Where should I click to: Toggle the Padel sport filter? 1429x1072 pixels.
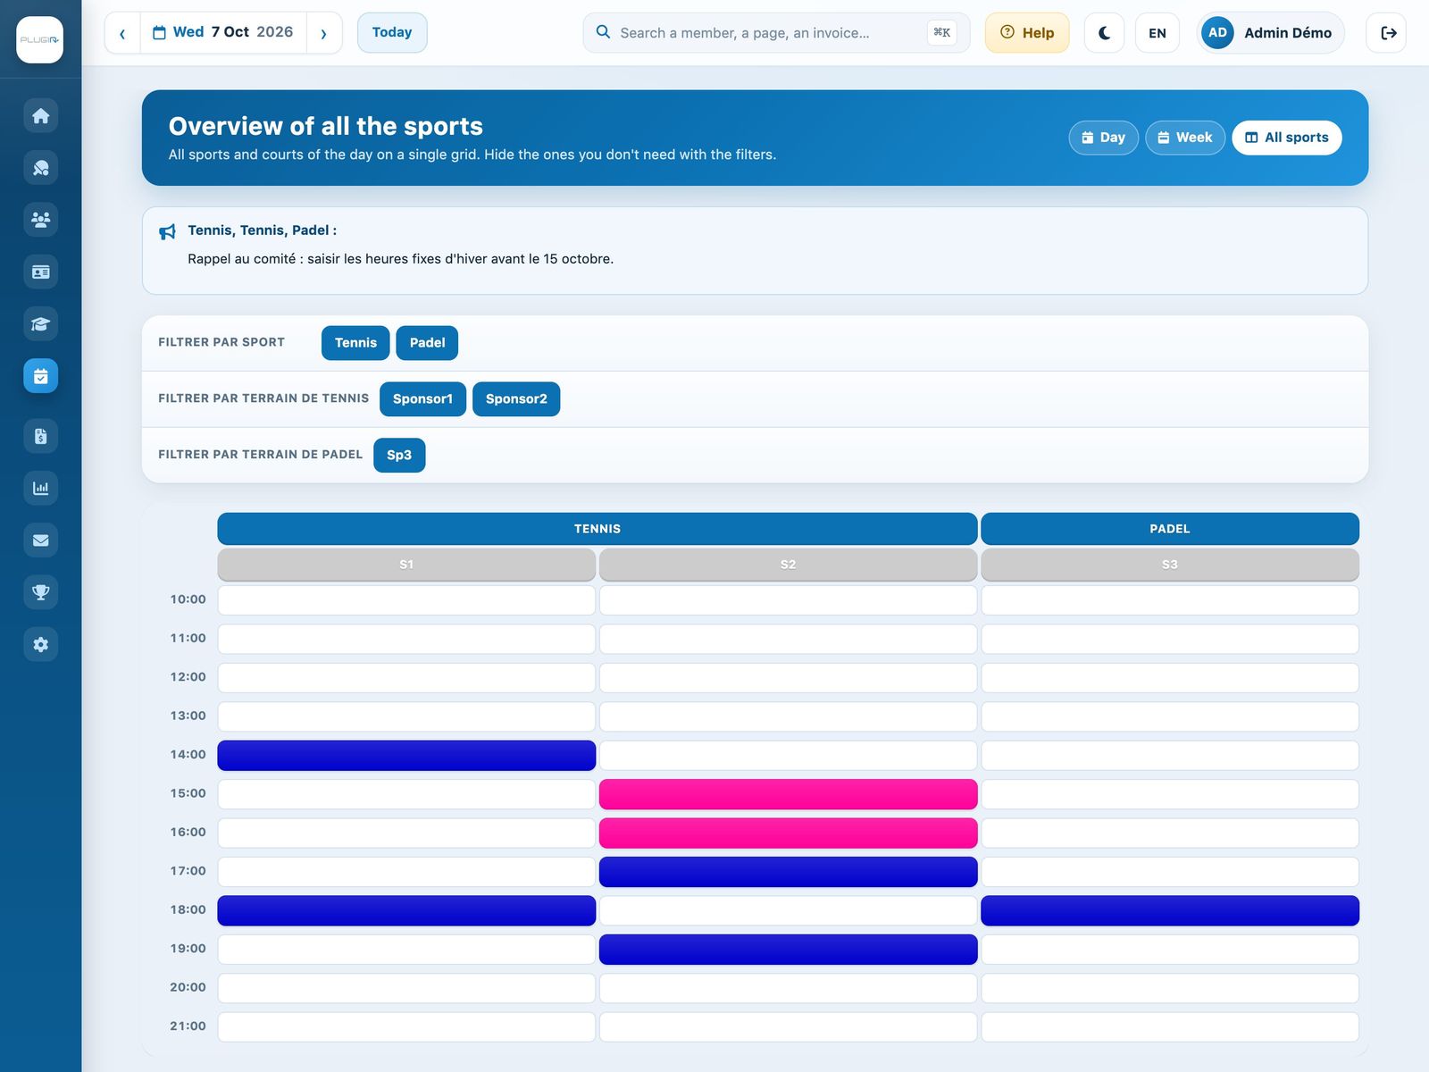pos(427,343)
